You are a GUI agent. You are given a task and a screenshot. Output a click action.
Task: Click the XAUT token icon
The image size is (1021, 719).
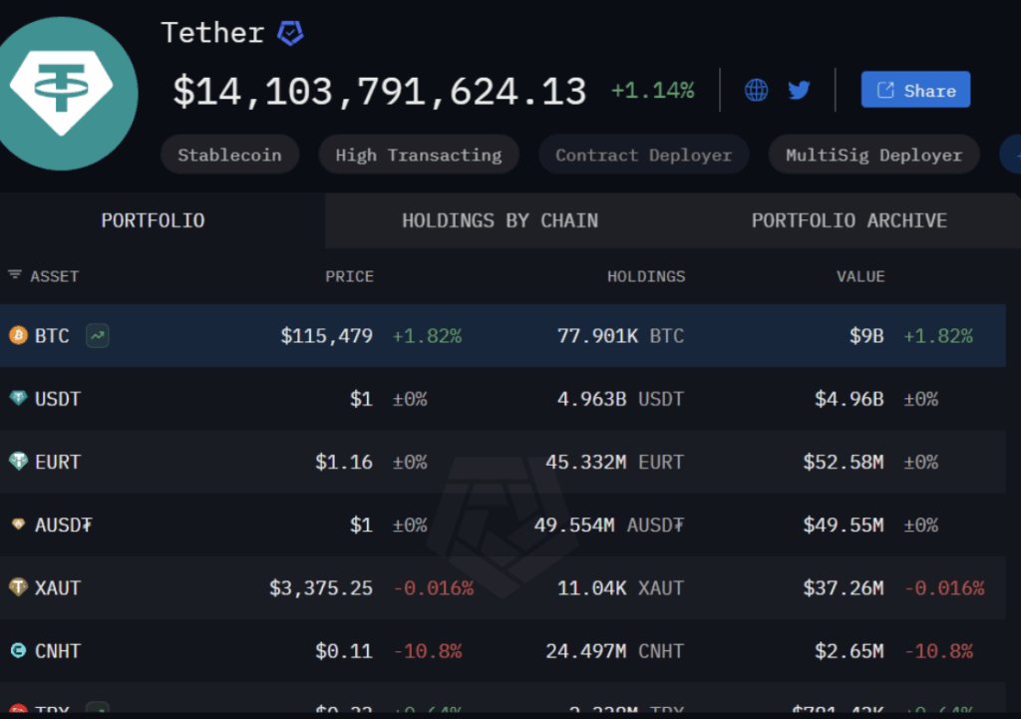(x=18, y=588)
